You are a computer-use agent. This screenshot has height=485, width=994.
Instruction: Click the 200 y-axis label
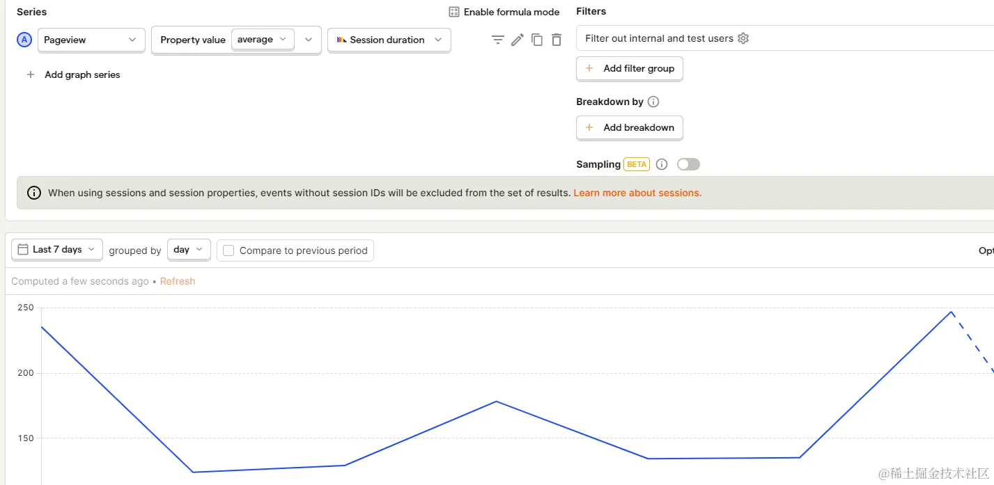[x=26, y=373]
